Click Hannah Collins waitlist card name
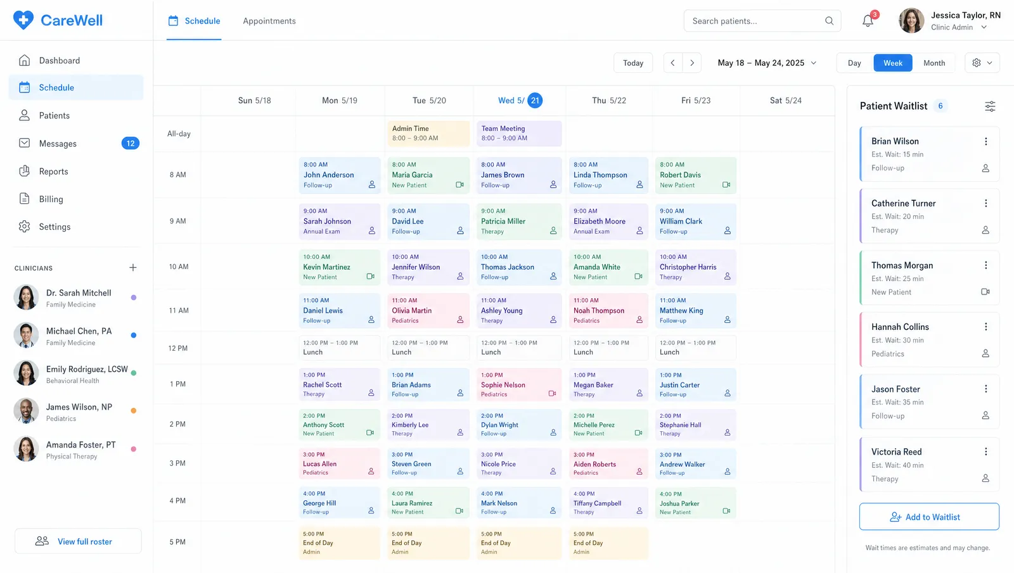The width and height of the screenshot is (1014, 573). [x=900, y=327]
